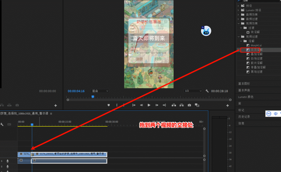Select the 交叉溶解 transition
This screenshot has width=281, height=172.
click(x=256, y=50)
